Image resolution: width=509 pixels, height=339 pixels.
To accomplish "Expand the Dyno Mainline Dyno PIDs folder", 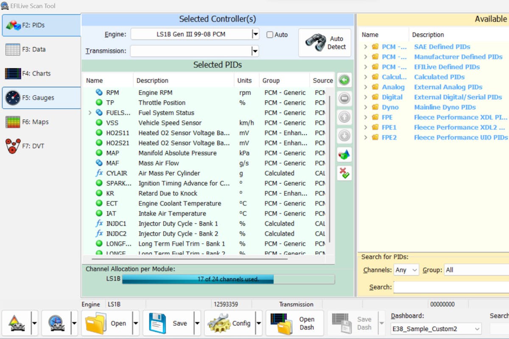I will (x=366, y=107).
